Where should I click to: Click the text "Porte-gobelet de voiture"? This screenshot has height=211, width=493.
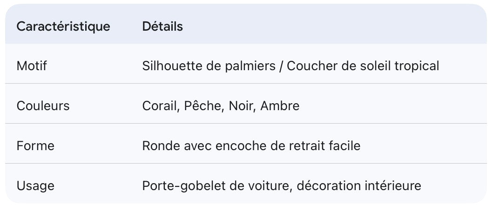[x=215, y=186]
